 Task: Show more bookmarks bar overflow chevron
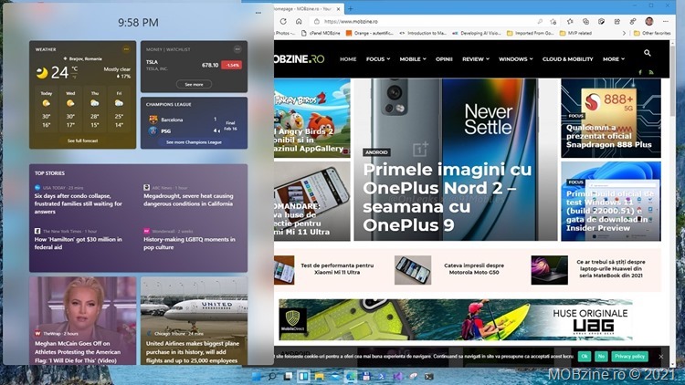pyautogui.click(x=624, y=33)
